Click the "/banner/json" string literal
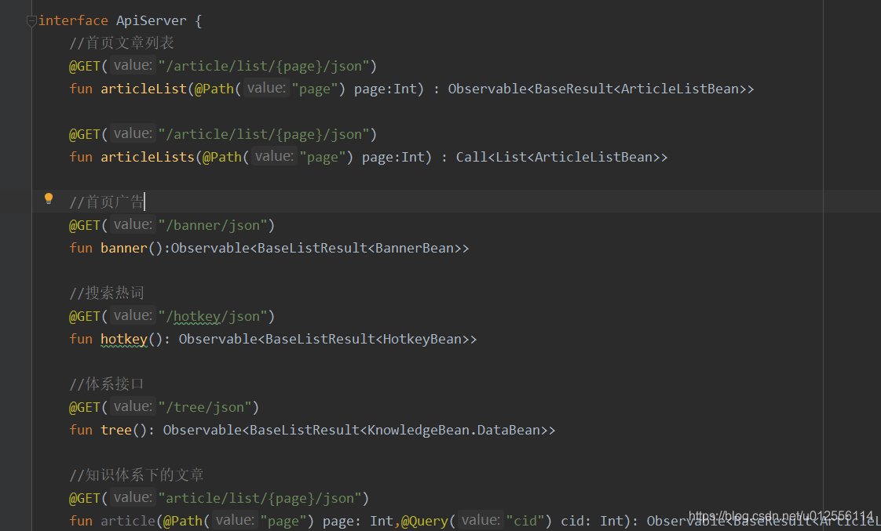881x531 pixels. pyautogui.click(x=212, y=224)
